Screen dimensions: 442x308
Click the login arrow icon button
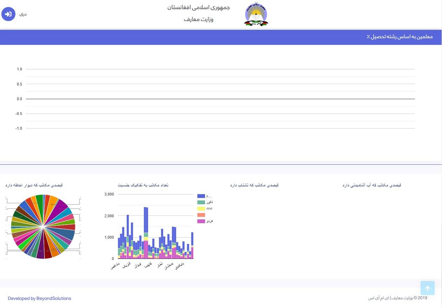click(8, 14)
